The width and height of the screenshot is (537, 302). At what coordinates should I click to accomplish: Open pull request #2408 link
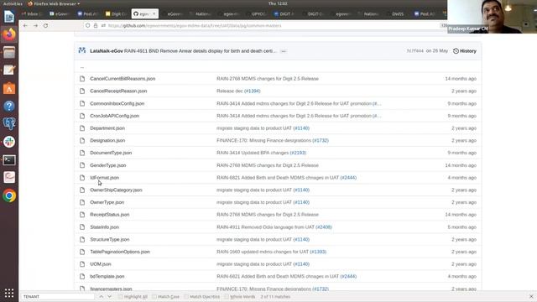coord(324,227)
